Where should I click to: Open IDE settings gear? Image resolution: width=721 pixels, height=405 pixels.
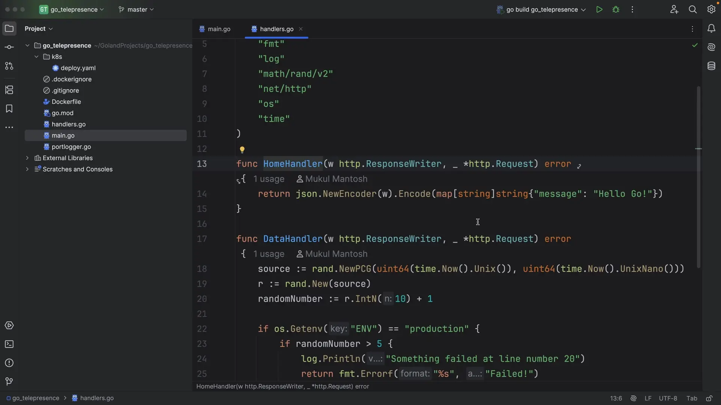click(x=711, y=9)
